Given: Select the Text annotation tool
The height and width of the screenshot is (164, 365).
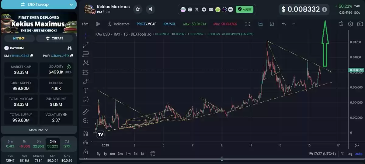Looking at the screenshot, I should click(x=86, y=90).
